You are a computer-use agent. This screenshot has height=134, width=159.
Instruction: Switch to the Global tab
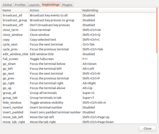pos(7,5)
